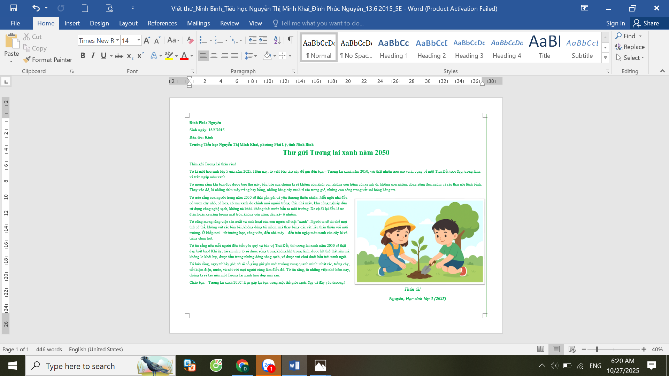Screen dimensions: 669x376
Task: Switch to Web Layout view icon
Action: (x=572, y=349)
